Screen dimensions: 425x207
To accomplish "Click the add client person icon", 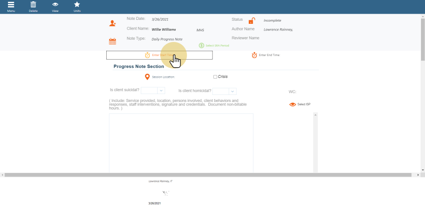I will (112, 23).
